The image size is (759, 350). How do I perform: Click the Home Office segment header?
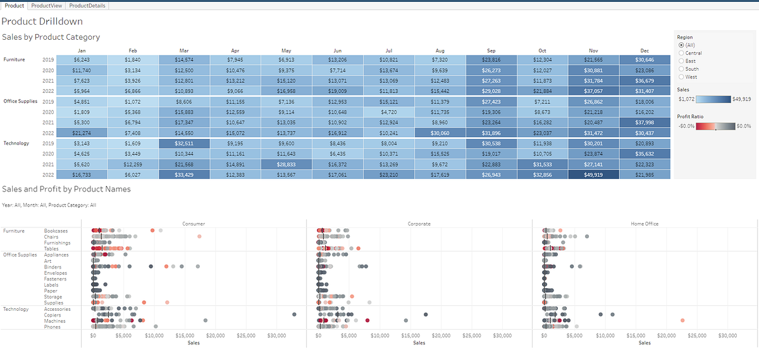click(645, 224)
